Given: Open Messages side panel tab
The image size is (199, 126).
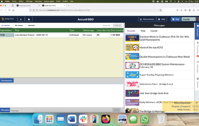Looking at the screenshot, I should (197, 32).
